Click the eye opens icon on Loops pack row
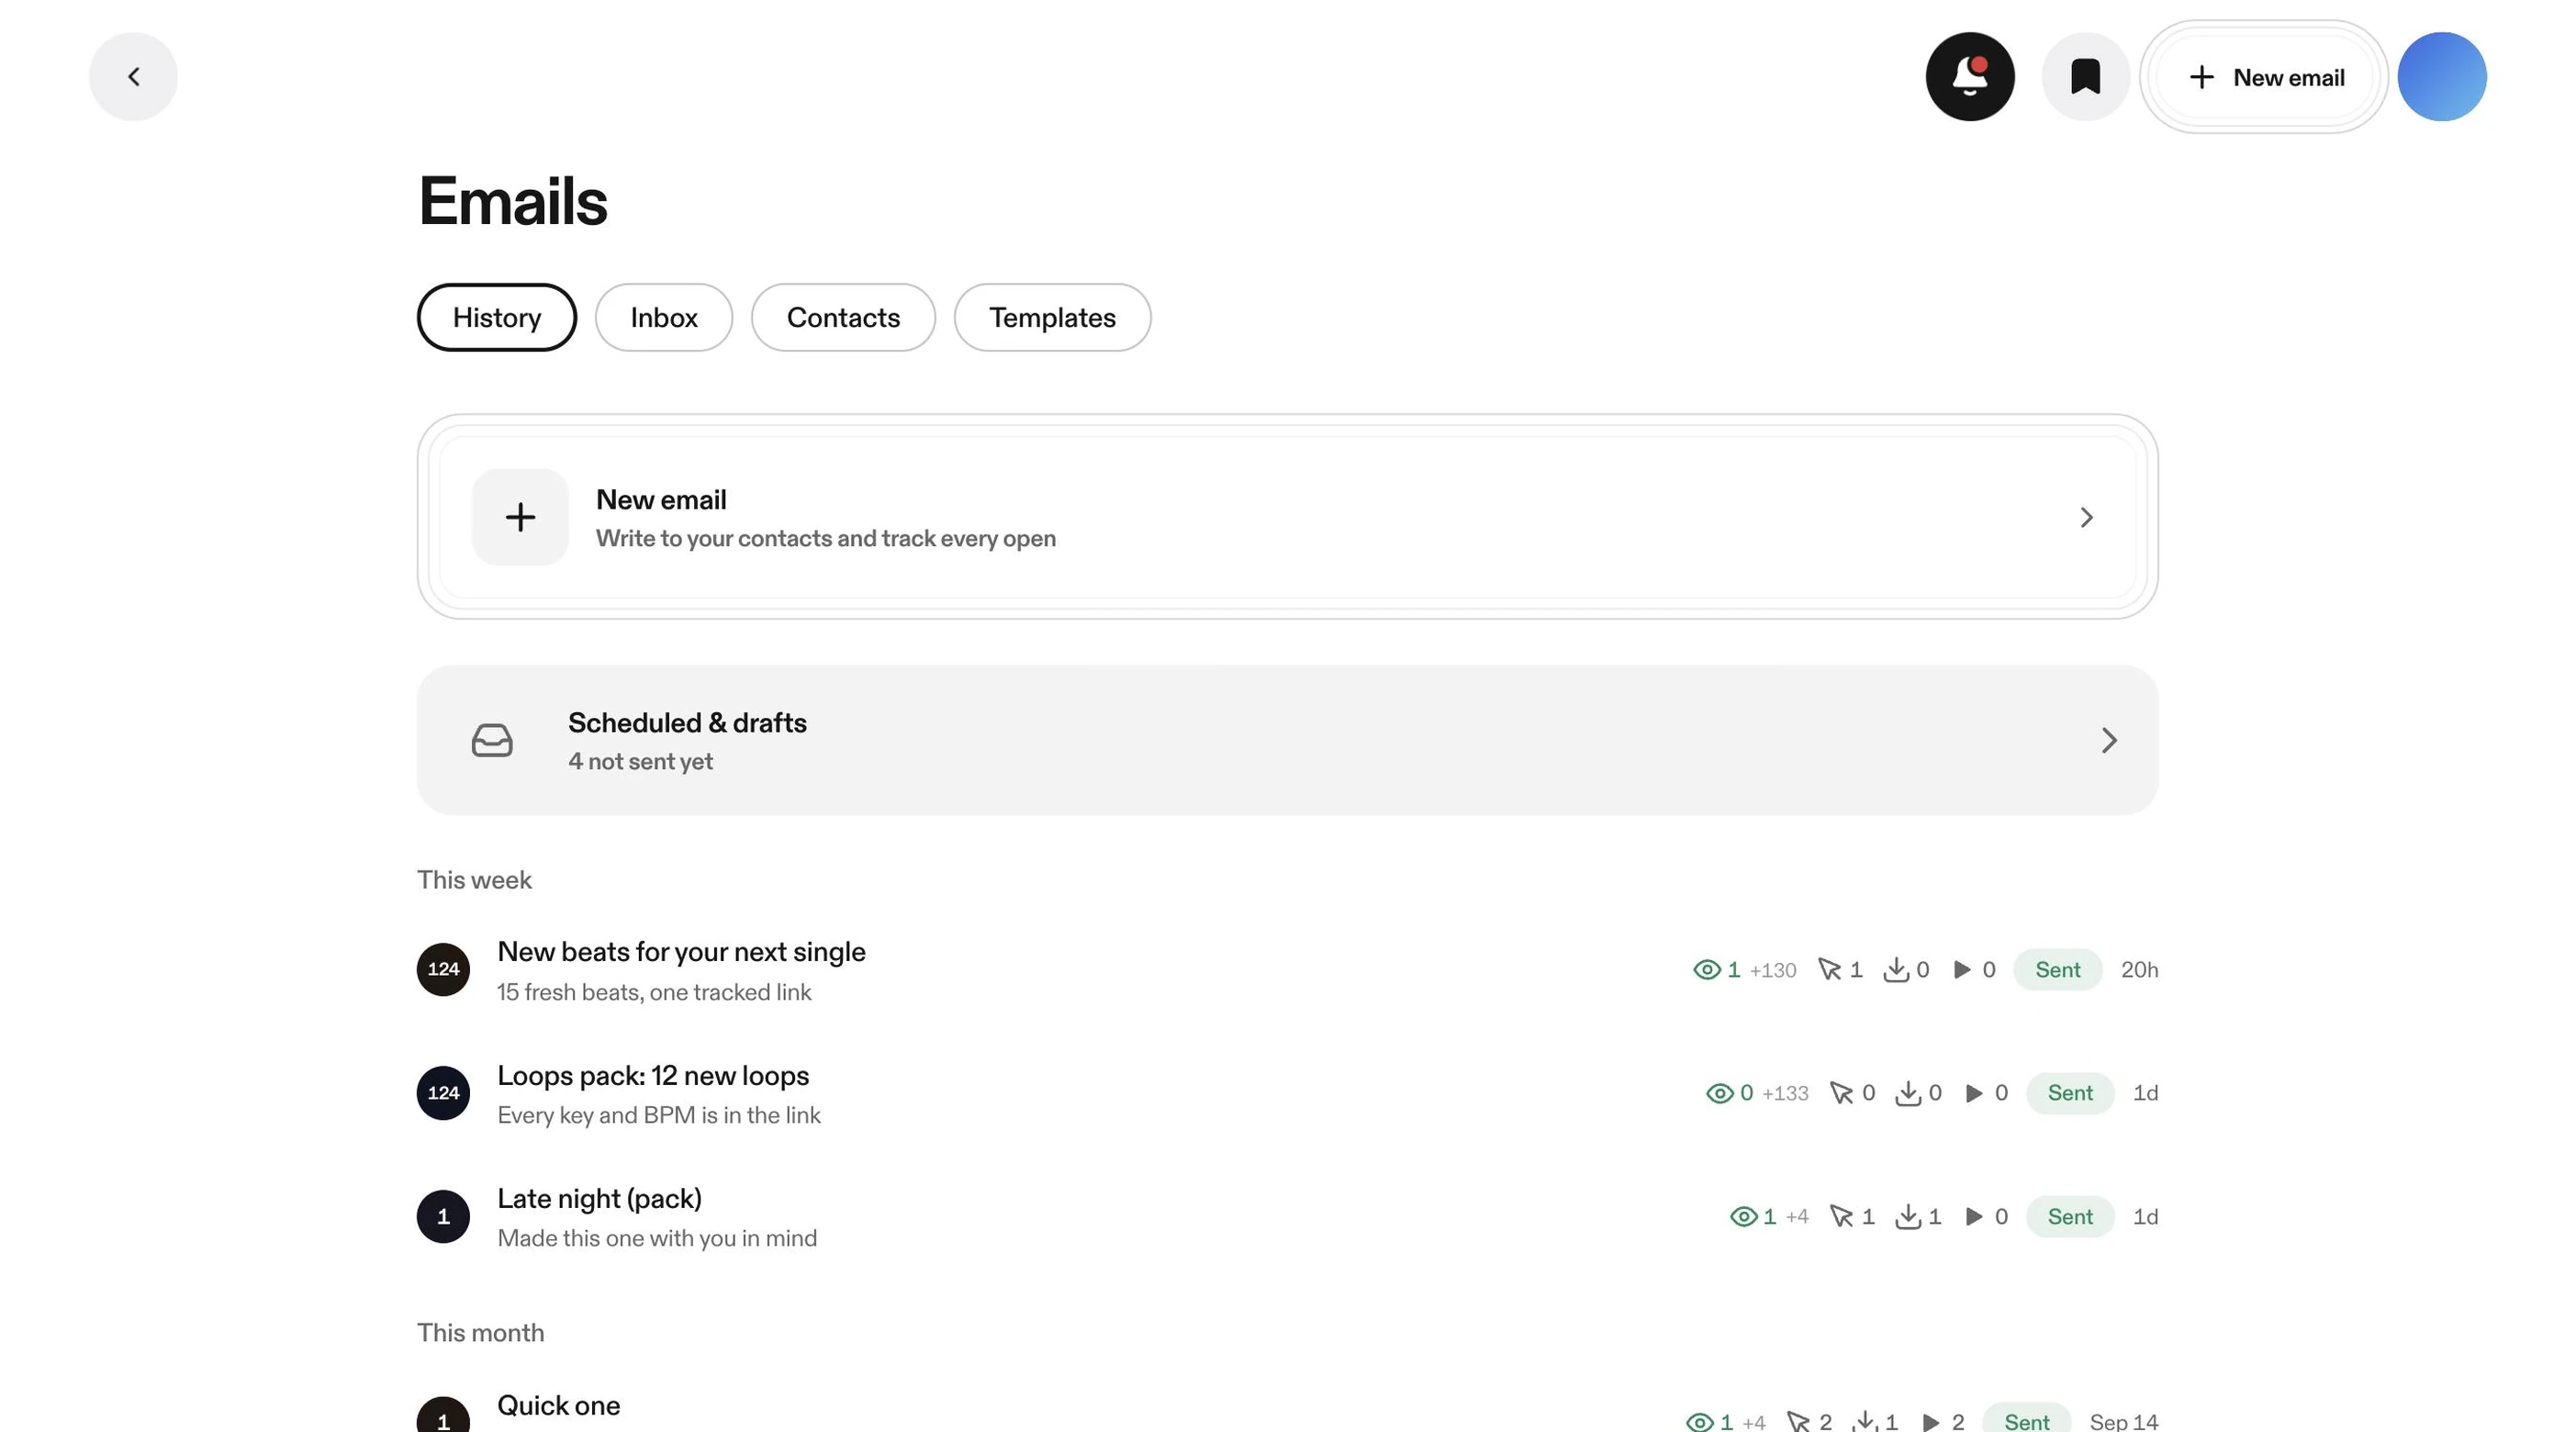 (x=1719, y=1093)
